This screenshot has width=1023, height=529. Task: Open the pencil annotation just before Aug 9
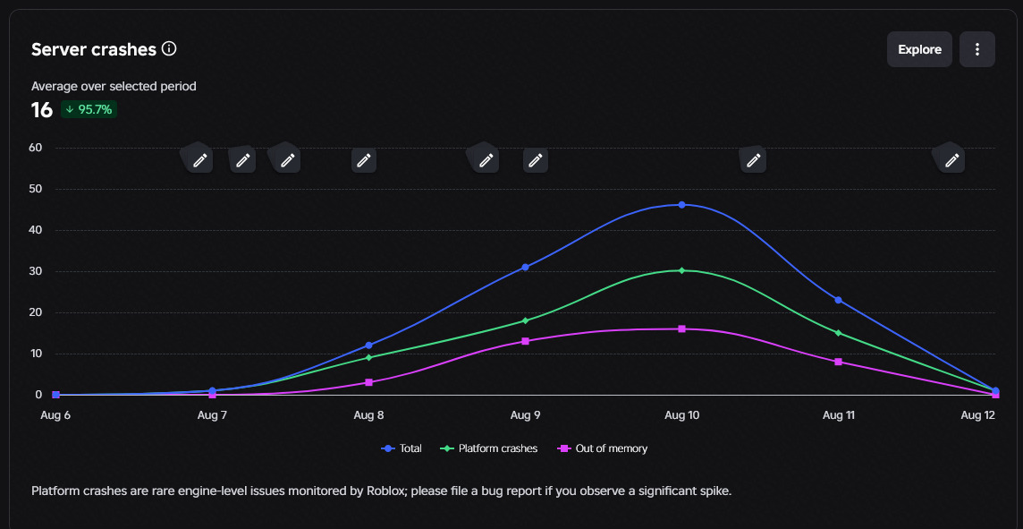point(486,160)
